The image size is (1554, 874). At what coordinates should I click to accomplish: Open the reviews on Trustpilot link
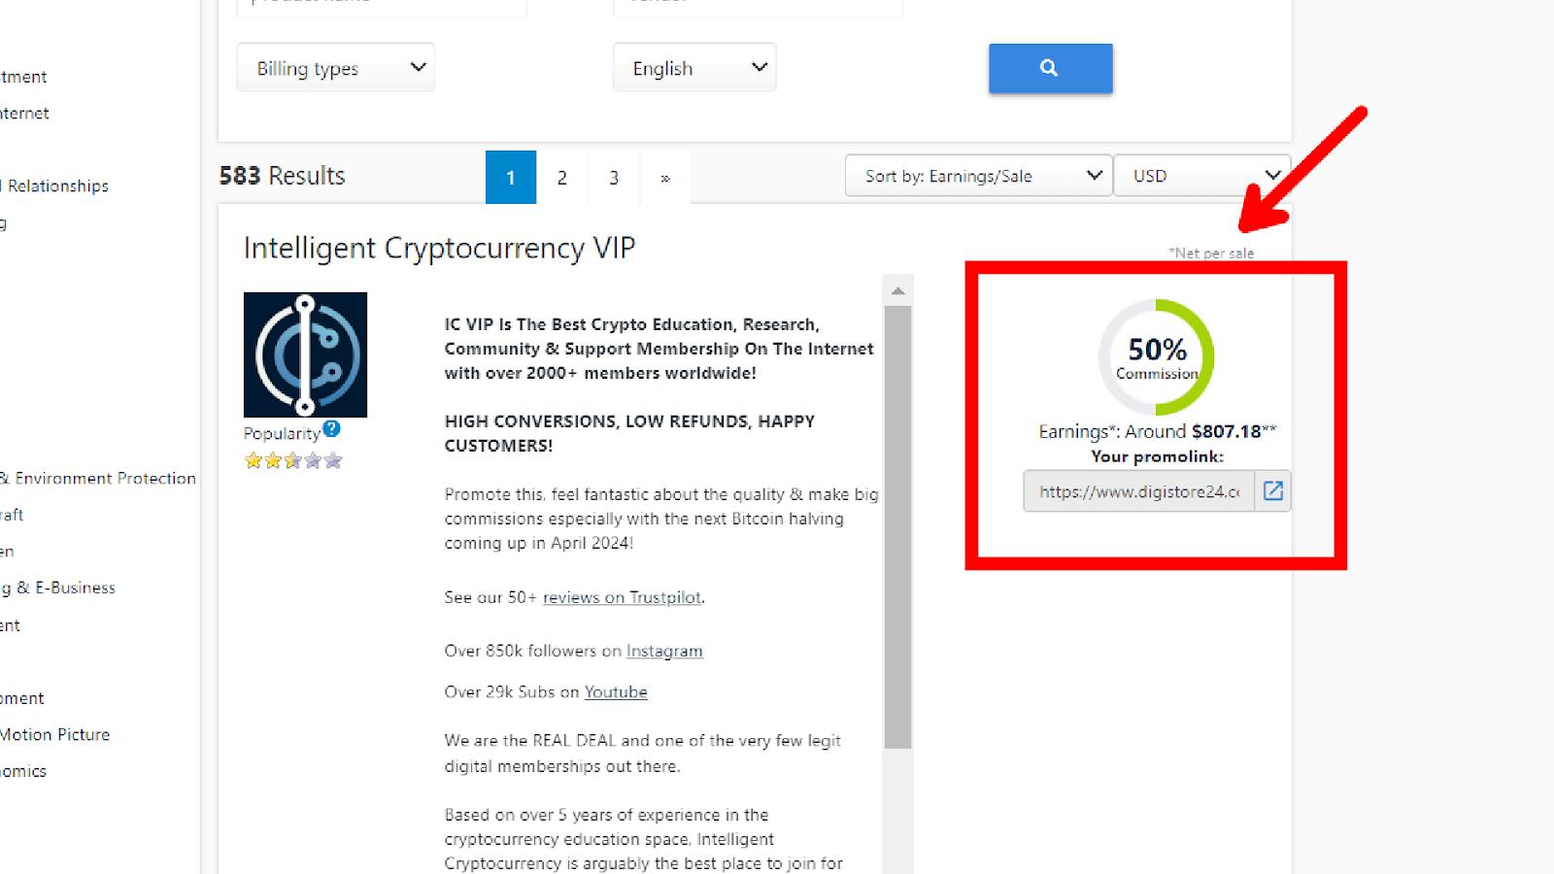622,597
